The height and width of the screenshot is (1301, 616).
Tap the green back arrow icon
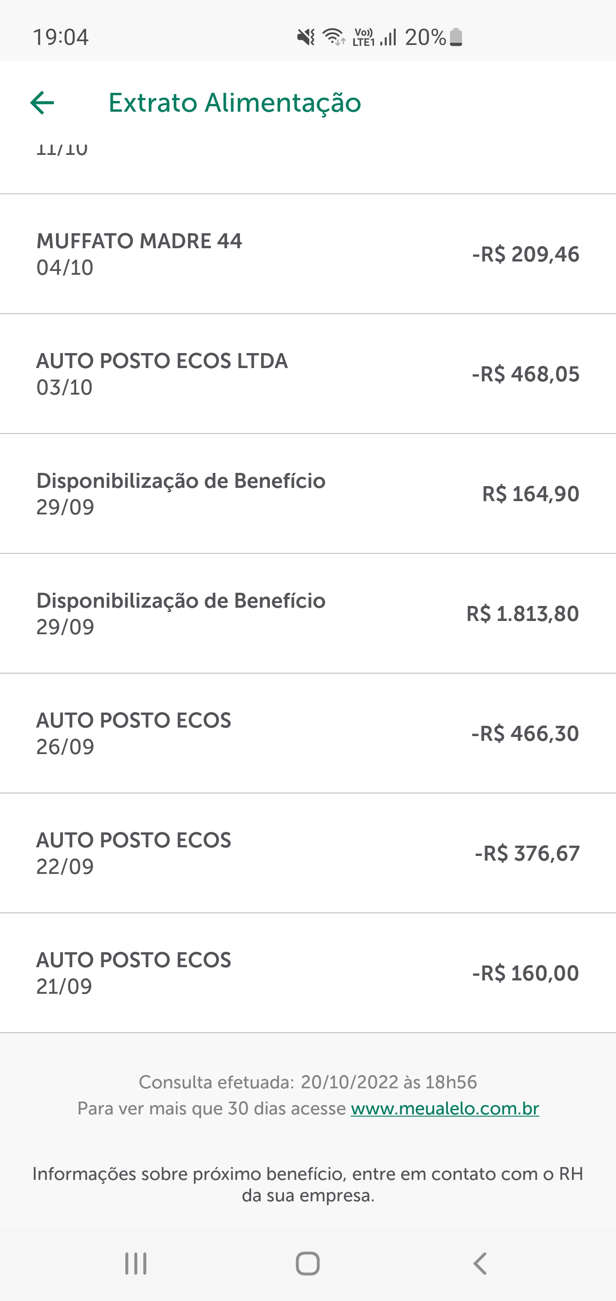click(42, 103)
